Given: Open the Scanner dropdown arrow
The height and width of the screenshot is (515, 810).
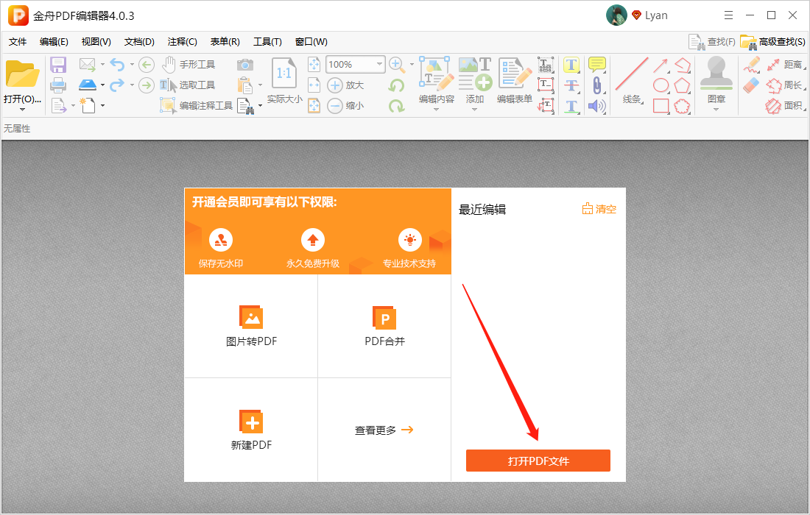Looking at the screenshot, I should coord(103,85).
